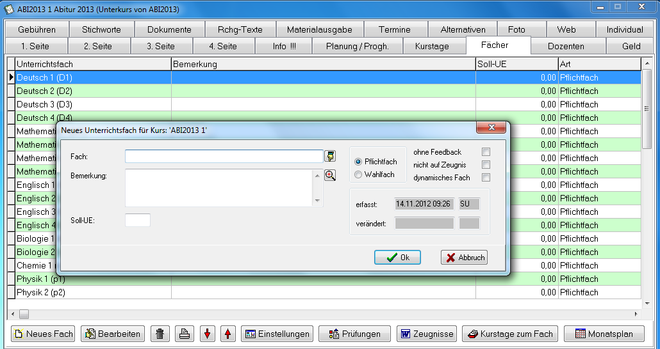Open the Alternativen tab

463,29
